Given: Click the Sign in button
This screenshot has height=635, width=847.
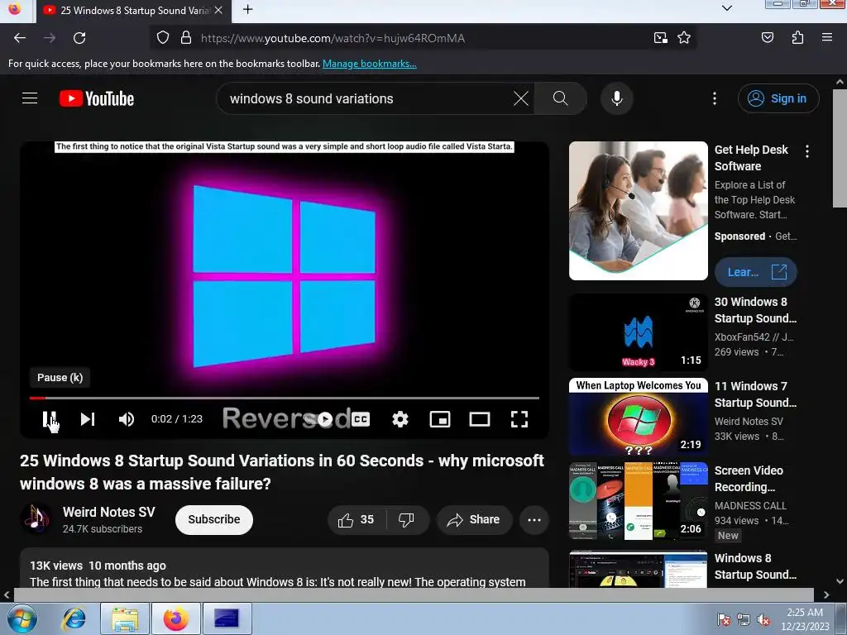Looking at the screenshot, I should point(778,98).
